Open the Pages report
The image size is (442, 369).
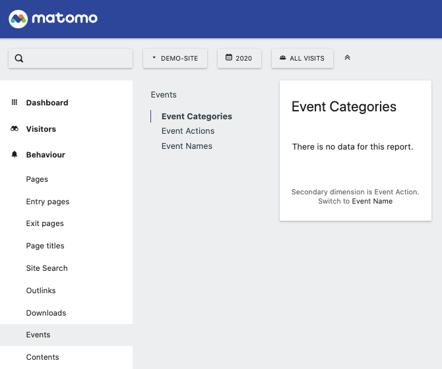pos(37,179)
